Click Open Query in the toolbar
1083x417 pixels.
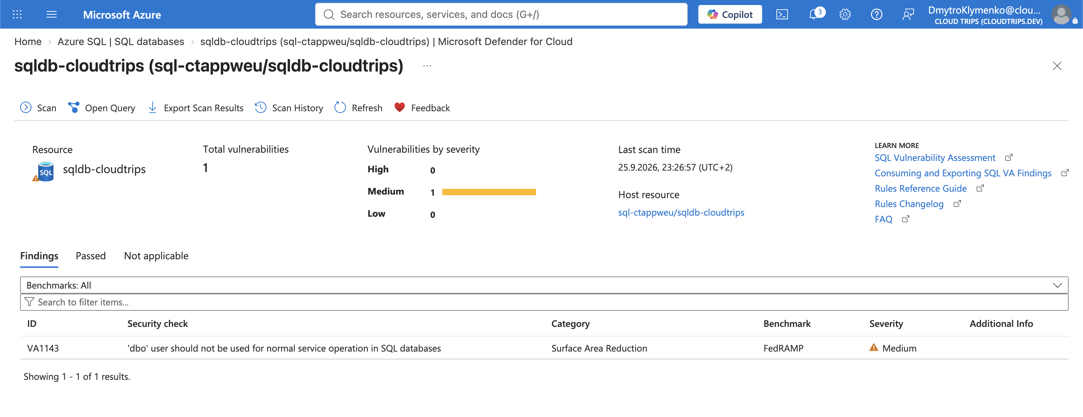101,108
